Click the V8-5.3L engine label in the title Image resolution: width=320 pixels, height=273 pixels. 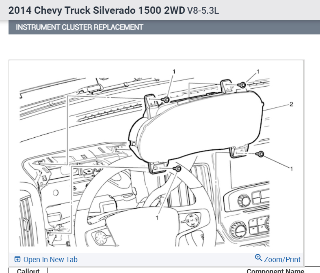[x=203, y=11]
